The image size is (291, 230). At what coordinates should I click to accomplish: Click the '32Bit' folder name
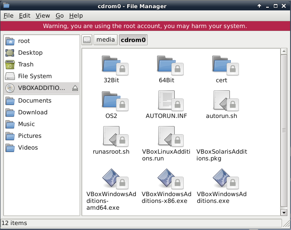click(x=111, y=80)
